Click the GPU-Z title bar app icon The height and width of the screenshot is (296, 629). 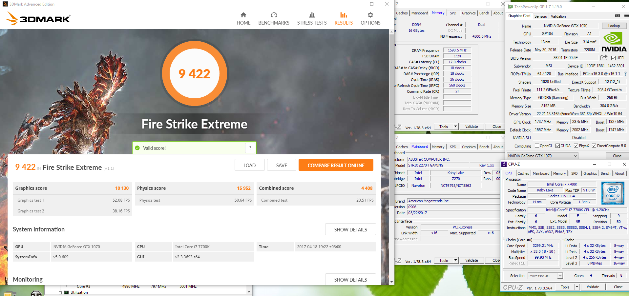pyautogui.click(x=510, y=7)
